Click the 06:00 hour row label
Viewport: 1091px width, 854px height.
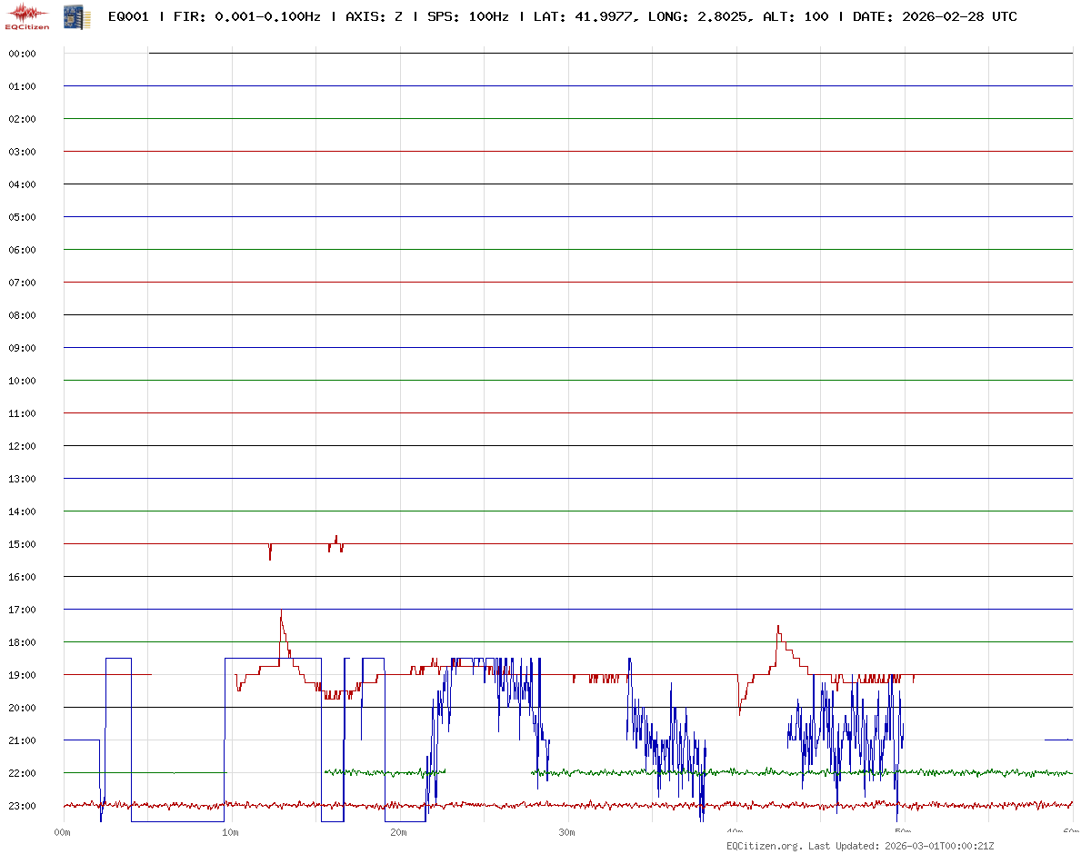22,250
